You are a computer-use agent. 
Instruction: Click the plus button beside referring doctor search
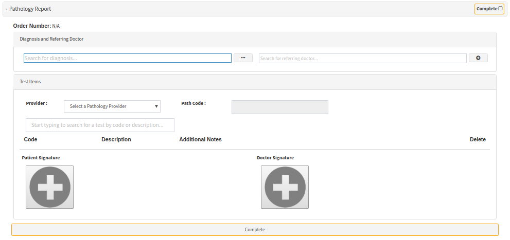[x=478, y=58]
